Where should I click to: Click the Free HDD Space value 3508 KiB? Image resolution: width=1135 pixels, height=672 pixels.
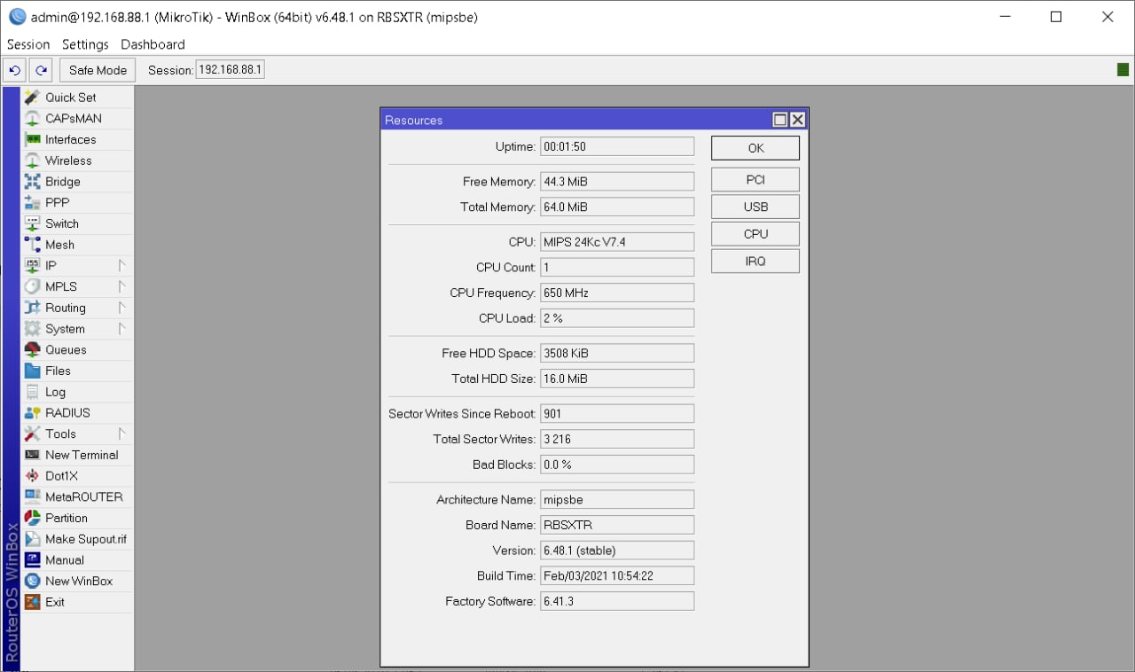617,353
